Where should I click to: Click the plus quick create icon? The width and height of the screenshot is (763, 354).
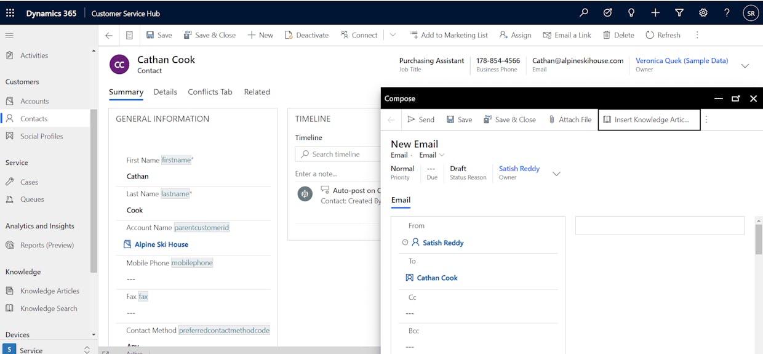click(x=655, y=13)
